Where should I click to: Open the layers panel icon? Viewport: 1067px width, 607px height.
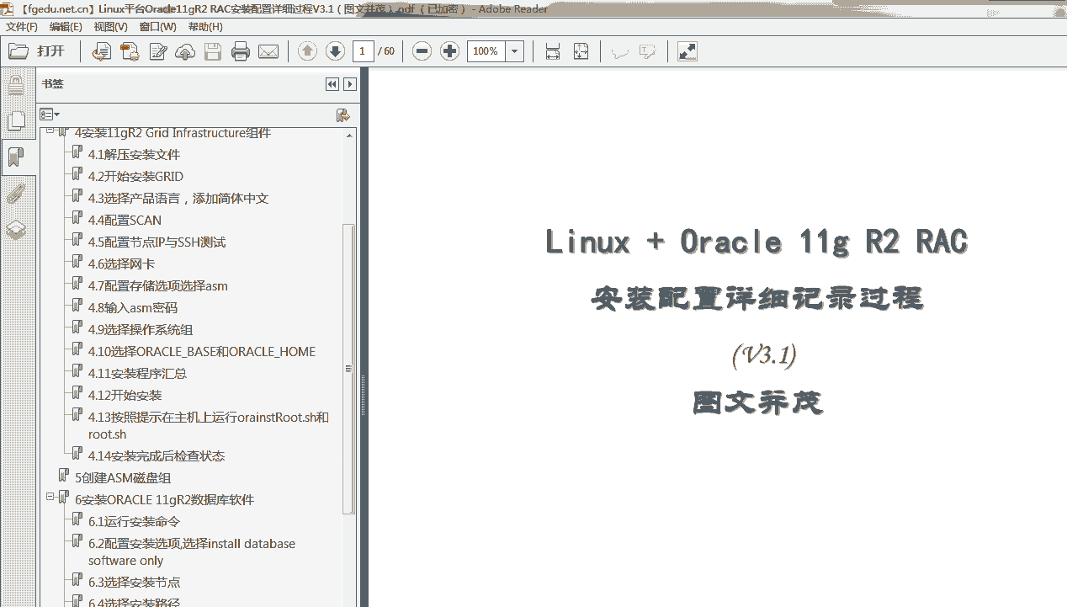[16, 230]
